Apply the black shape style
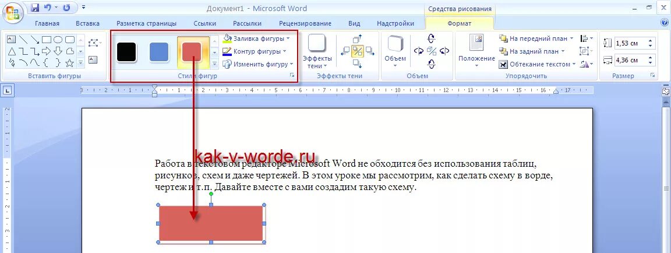 (x=126, y=52)
